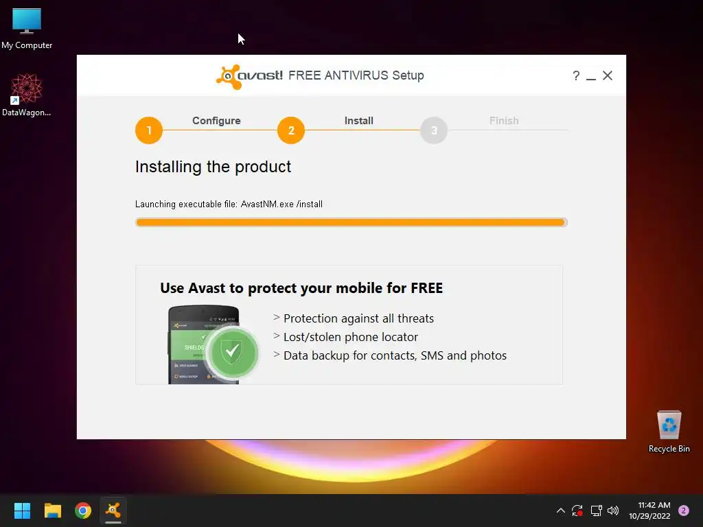The image size is (703, 527).
Task: Select the DataWagon desktop shortcut
Action: [27, 95]
